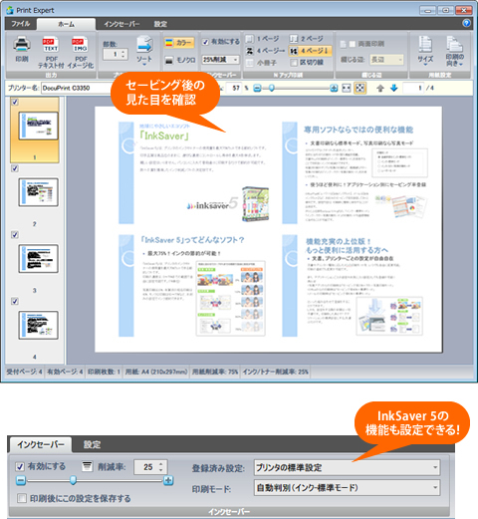Screen dimensions: 478x519
Task: Enable 印刷後にこの設定を保存する checkbox
Action: click(22, 498)
